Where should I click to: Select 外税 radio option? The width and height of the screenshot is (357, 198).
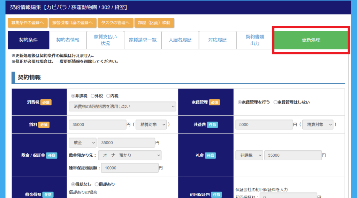(x=92, y=96)
